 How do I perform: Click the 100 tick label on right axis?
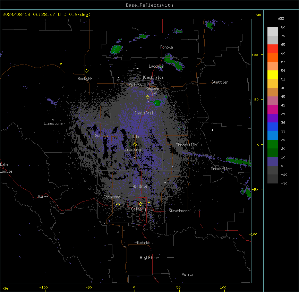255,55
